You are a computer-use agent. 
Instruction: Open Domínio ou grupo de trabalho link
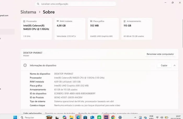tap(60, 113)
